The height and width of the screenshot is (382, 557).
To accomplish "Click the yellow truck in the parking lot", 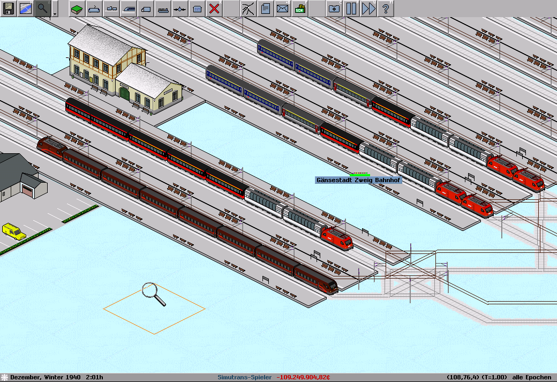I will 13,231.
